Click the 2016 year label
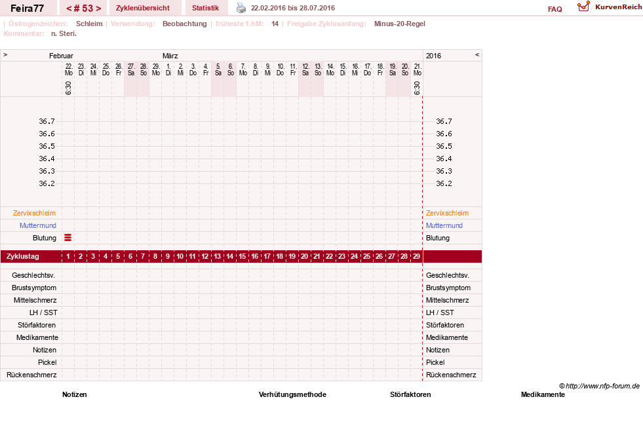643x433 pixels. (x=433, y=56)
